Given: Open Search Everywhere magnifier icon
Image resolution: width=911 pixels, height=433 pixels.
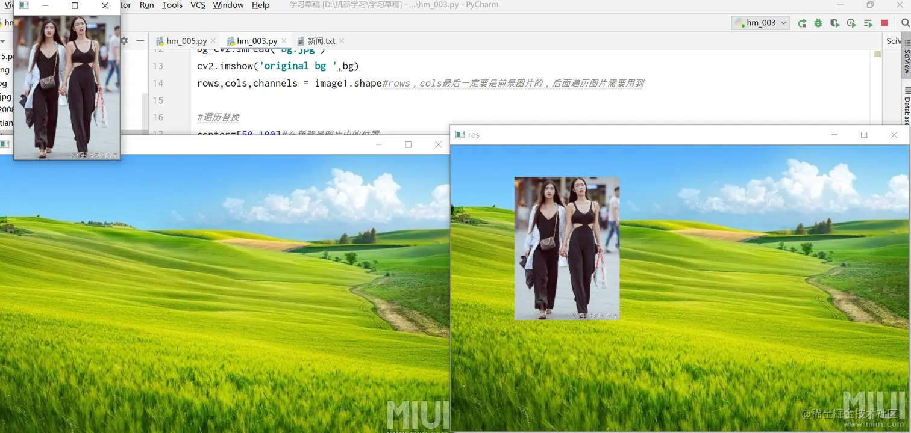Looking at the screenshot, I should coord(906,23).
